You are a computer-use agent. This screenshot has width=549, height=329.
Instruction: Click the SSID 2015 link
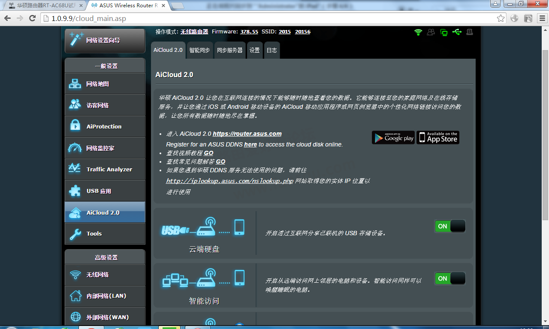click(285, 32)
